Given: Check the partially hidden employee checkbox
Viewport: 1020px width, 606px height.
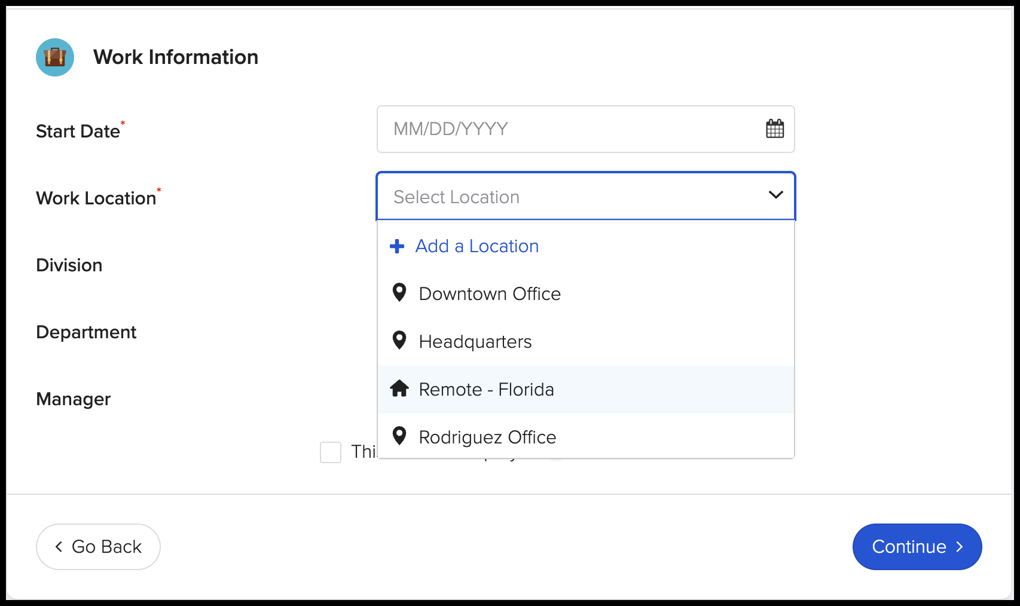Looking at the screenshot, I should 330,453.
